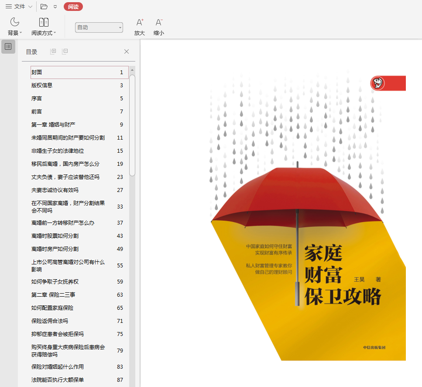This screenshot has height=387, width=422.
Task: Select the 阅读 tab
Action: coord(73,7)
